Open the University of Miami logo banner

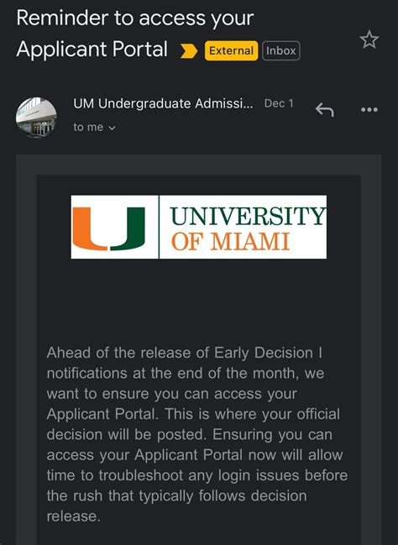click(199, 227)
